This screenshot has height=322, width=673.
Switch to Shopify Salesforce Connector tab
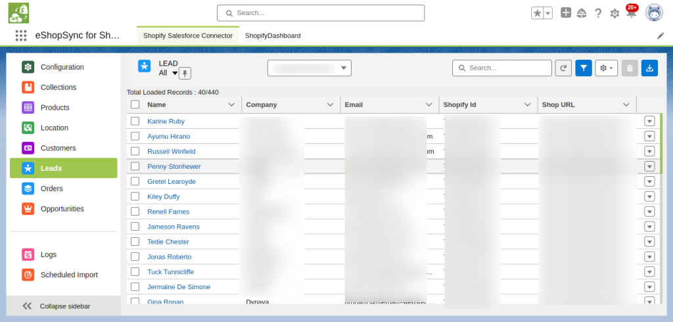pyautogui.click(x=188, y=35)
